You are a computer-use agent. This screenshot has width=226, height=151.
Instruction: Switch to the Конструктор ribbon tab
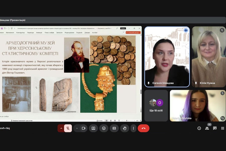pyautogui.click(x=21, y=32)
